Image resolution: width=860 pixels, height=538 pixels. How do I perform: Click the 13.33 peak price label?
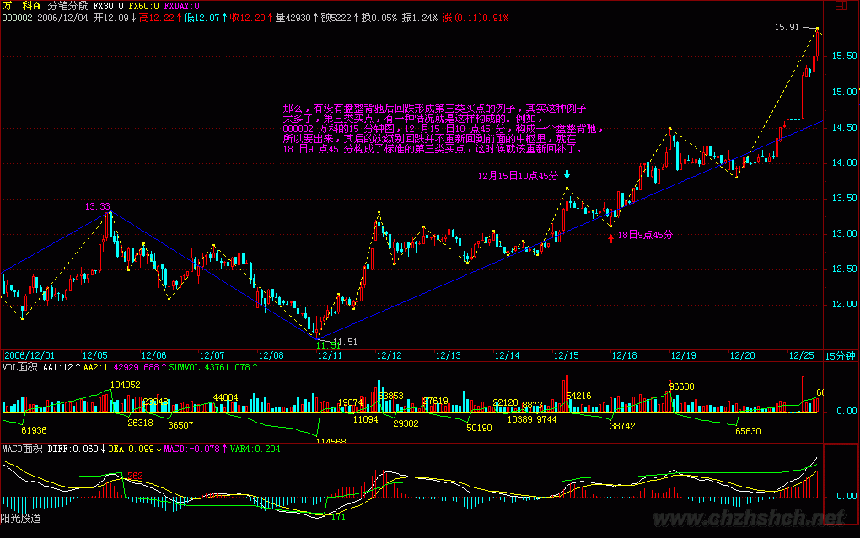(97, 206)
